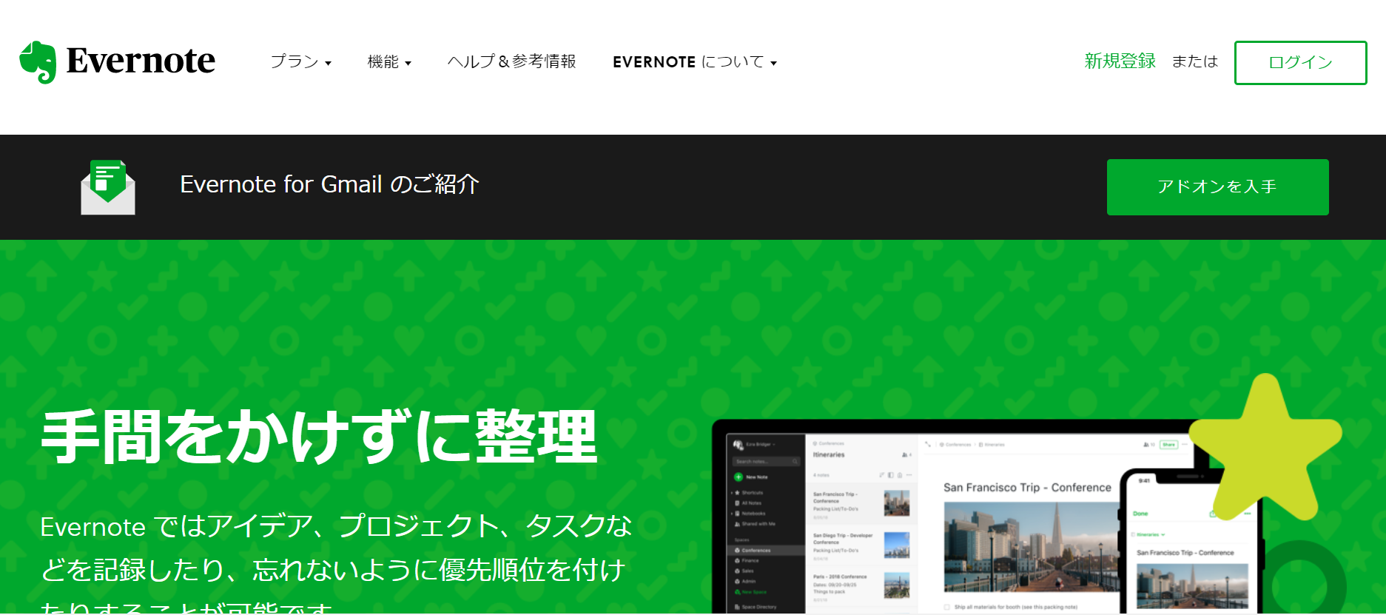The height and width of the screenshot is (615, 1386).
Task: Click the Evernote elephant logo
Action: pyautogui.click(x=38, y=62)
